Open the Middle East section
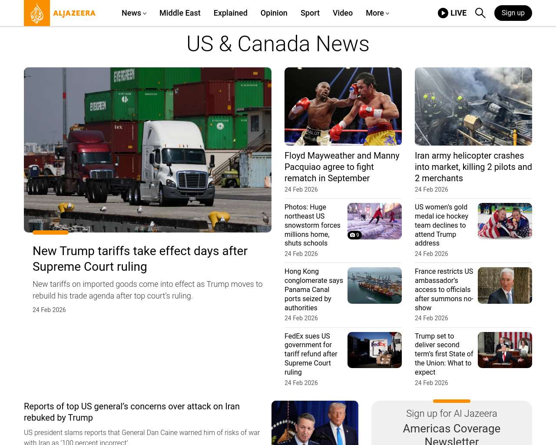This screenshot has height=445, width=556. [x=180, y=13]
